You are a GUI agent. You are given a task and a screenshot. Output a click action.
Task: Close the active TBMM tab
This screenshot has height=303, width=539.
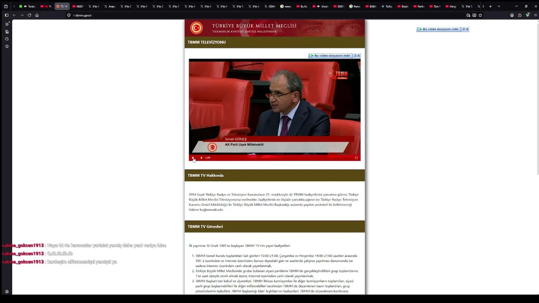tap(66, 6)
